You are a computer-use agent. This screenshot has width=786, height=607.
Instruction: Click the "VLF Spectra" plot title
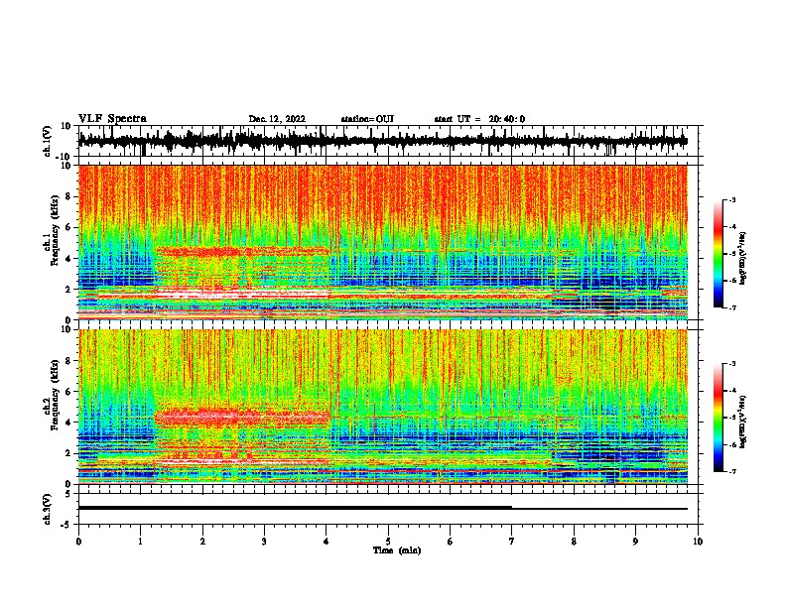tap(112, 119)
